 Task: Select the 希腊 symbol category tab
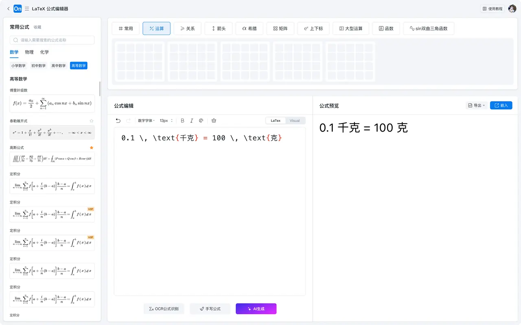(250, 28)
